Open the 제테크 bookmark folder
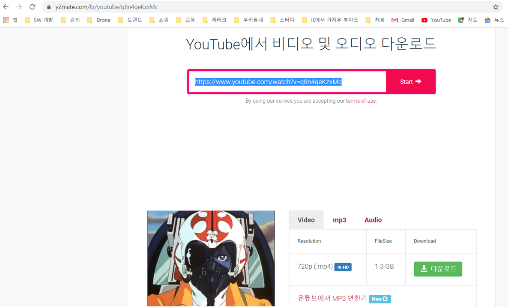Screen dimensions: 508x308 [x=215, y=20]
